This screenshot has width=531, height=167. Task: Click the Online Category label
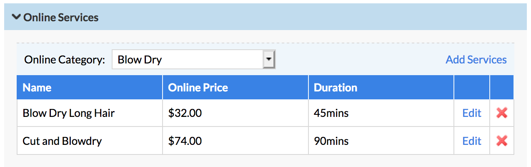65,60
